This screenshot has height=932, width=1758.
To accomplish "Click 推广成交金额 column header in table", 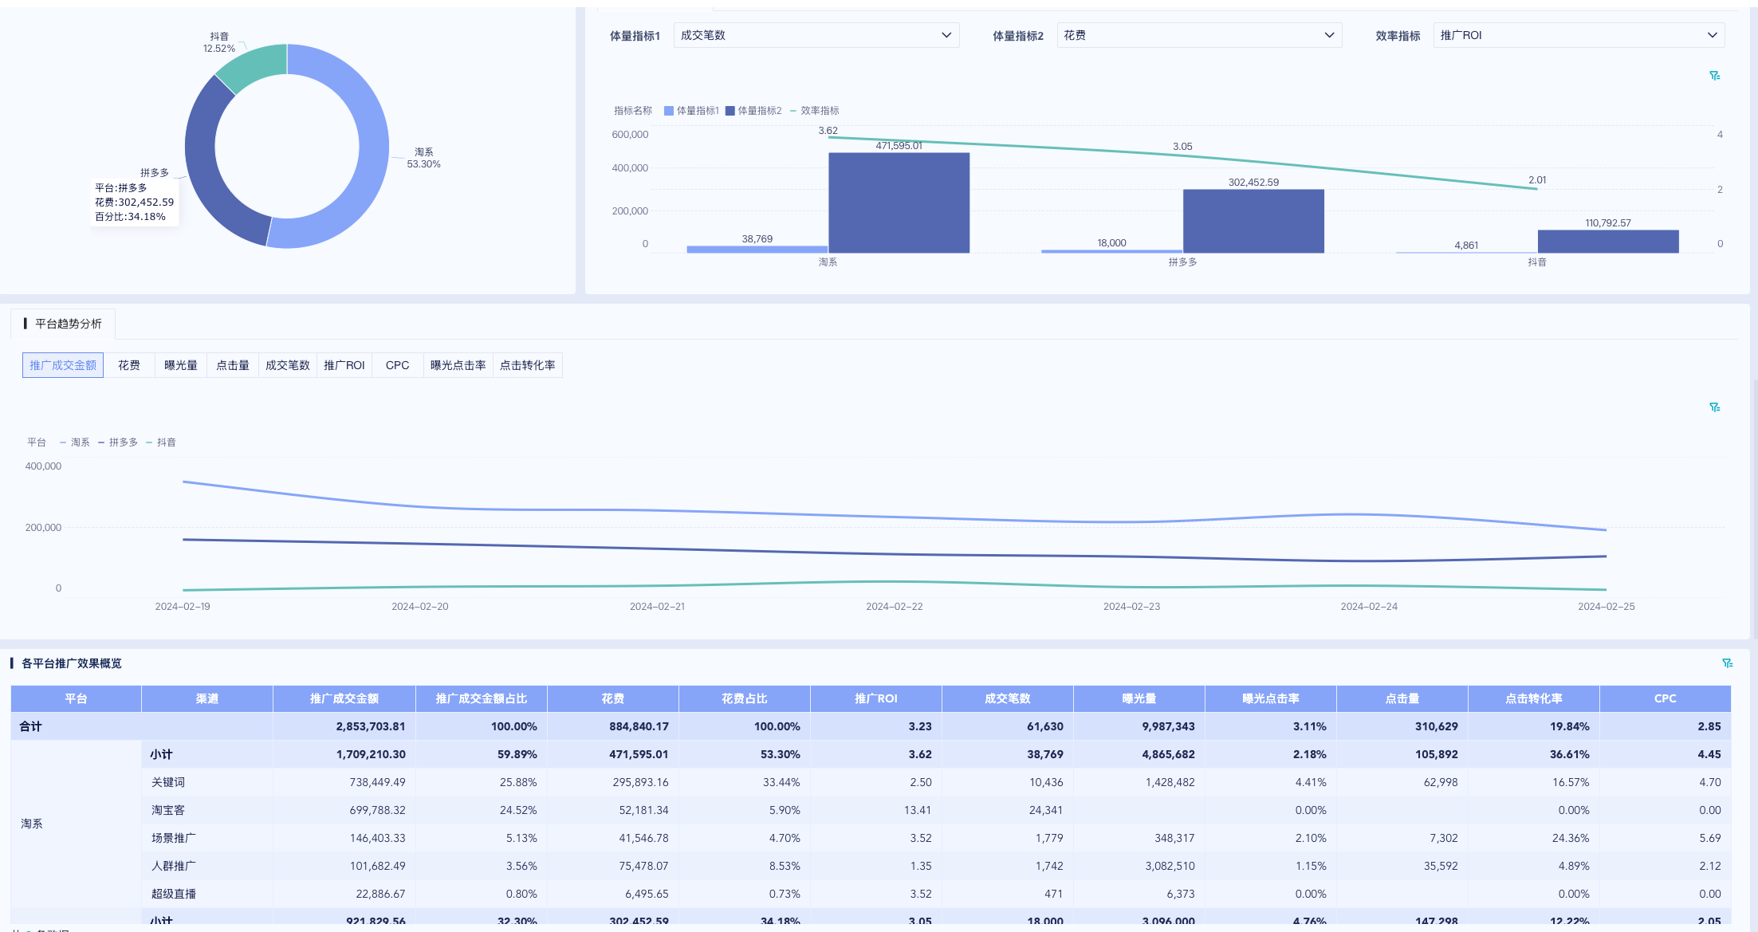I will tap(344, 698).
